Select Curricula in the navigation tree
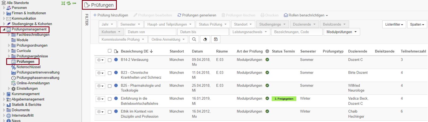428x122 pixels. (x=24, y=51)
